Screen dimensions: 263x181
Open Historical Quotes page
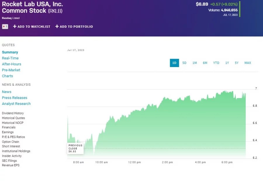point(13,118)
